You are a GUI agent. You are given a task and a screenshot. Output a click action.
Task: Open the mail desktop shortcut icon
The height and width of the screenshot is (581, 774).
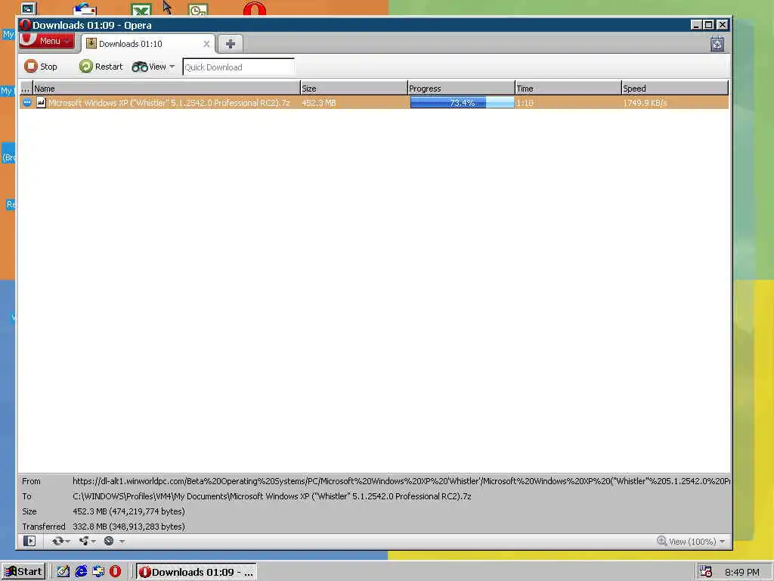point(85,9)
